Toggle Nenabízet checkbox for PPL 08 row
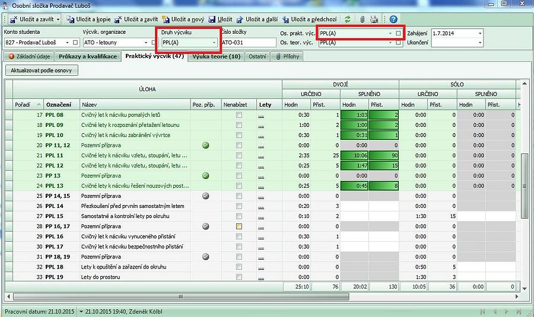534x317 pixels. 239,115
